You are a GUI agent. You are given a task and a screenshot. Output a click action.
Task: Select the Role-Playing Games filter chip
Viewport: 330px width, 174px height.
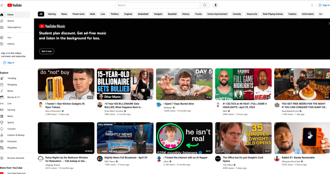coord(273,14)
